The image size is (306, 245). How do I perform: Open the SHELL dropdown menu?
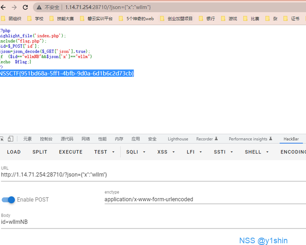tap(256, 152)
